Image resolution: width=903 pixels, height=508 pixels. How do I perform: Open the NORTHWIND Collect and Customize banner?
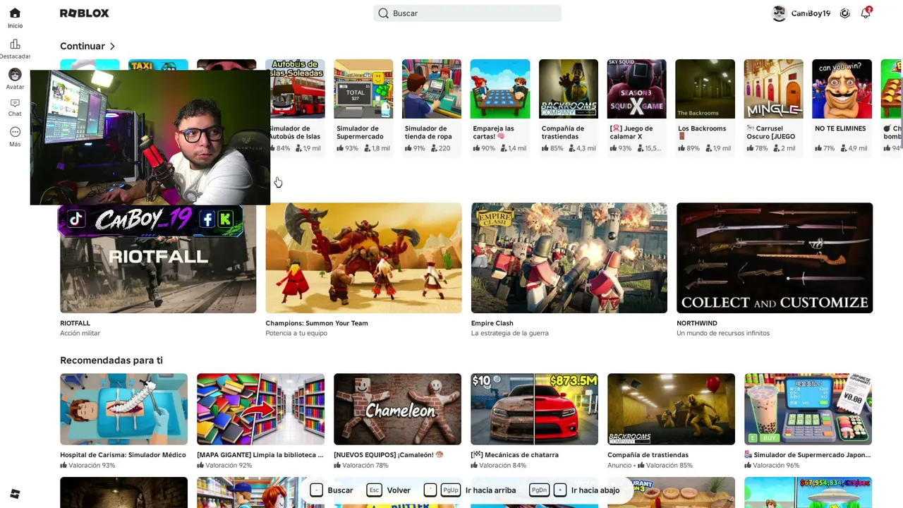[775, 258]
